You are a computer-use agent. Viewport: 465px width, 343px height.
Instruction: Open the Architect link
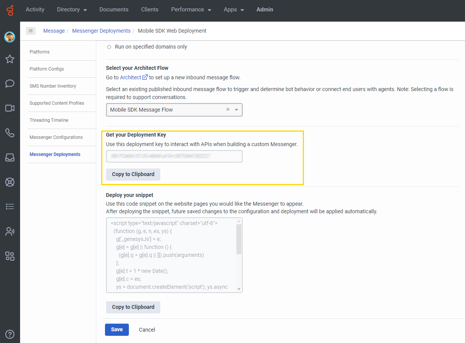click(x=131, y=77)
